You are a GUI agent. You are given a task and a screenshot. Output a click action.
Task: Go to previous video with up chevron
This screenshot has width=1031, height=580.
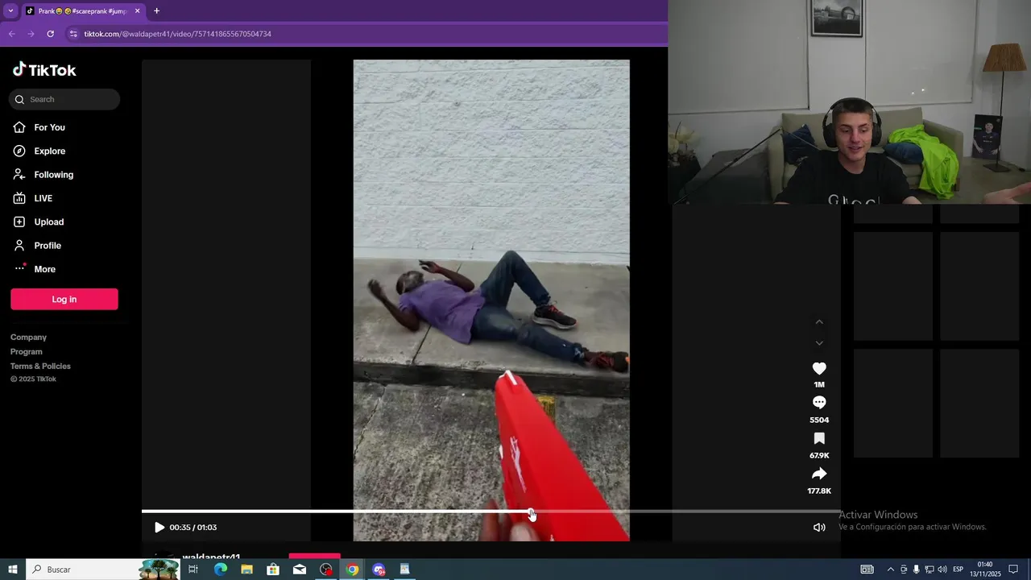point(819,322)
